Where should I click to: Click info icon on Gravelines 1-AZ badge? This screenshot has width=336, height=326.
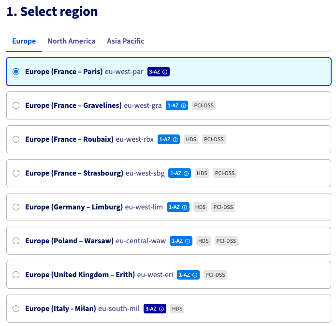tap(183, 106)
